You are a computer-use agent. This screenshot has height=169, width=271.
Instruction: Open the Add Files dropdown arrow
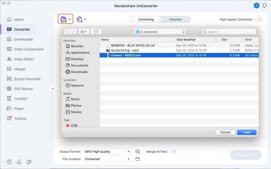pyautogui.click(x=70, y=19)
